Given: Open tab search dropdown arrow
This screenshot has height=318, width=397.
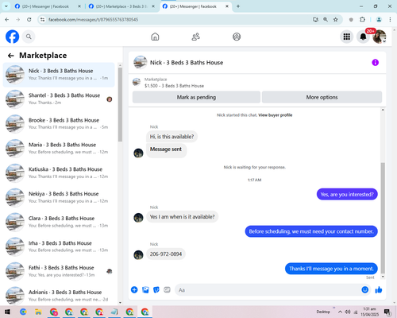Looking at the screenshot, I should 6,6.
